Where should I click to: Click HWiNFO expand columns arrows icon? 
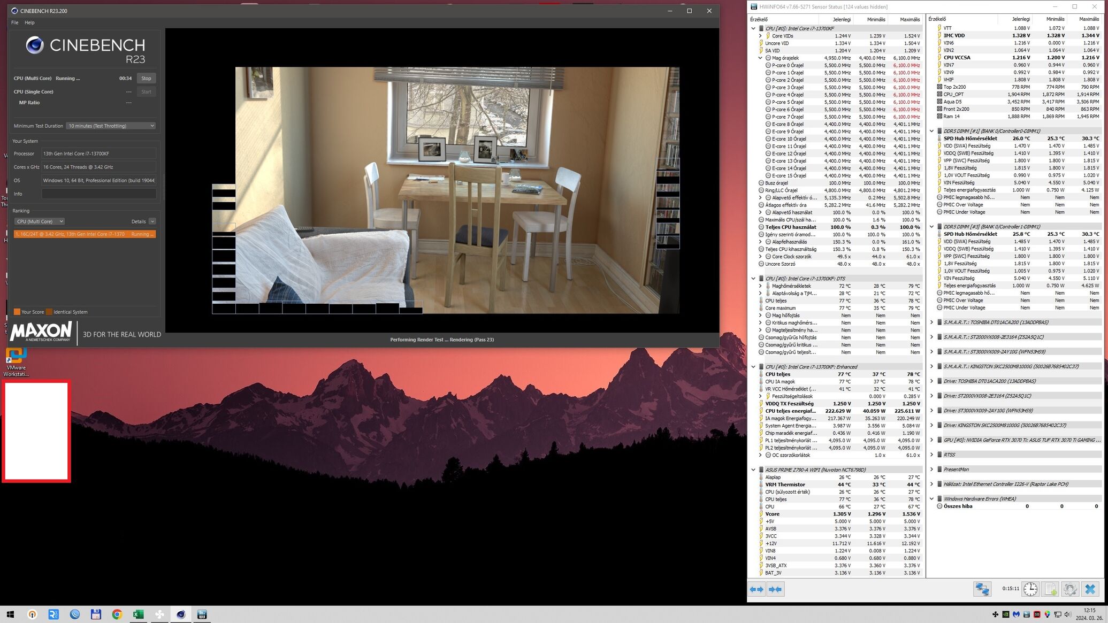(x=757, y=589)
